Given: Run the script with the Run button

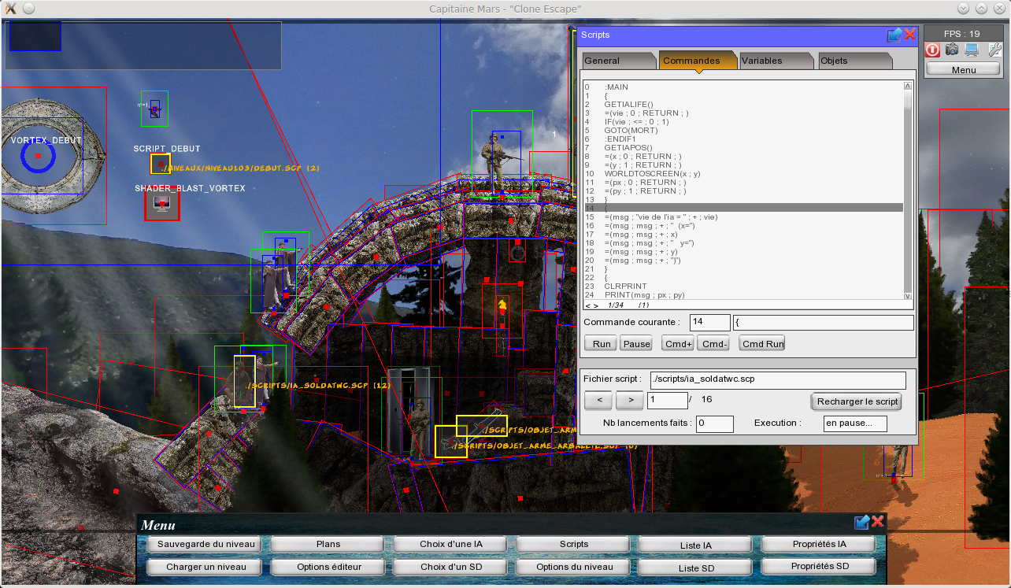Looking at the screenshot, I should point(600,343).
